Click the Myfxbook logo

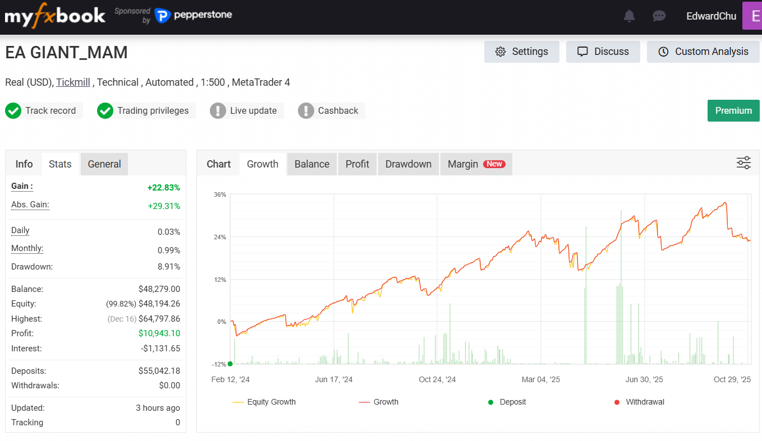point(55,16)
